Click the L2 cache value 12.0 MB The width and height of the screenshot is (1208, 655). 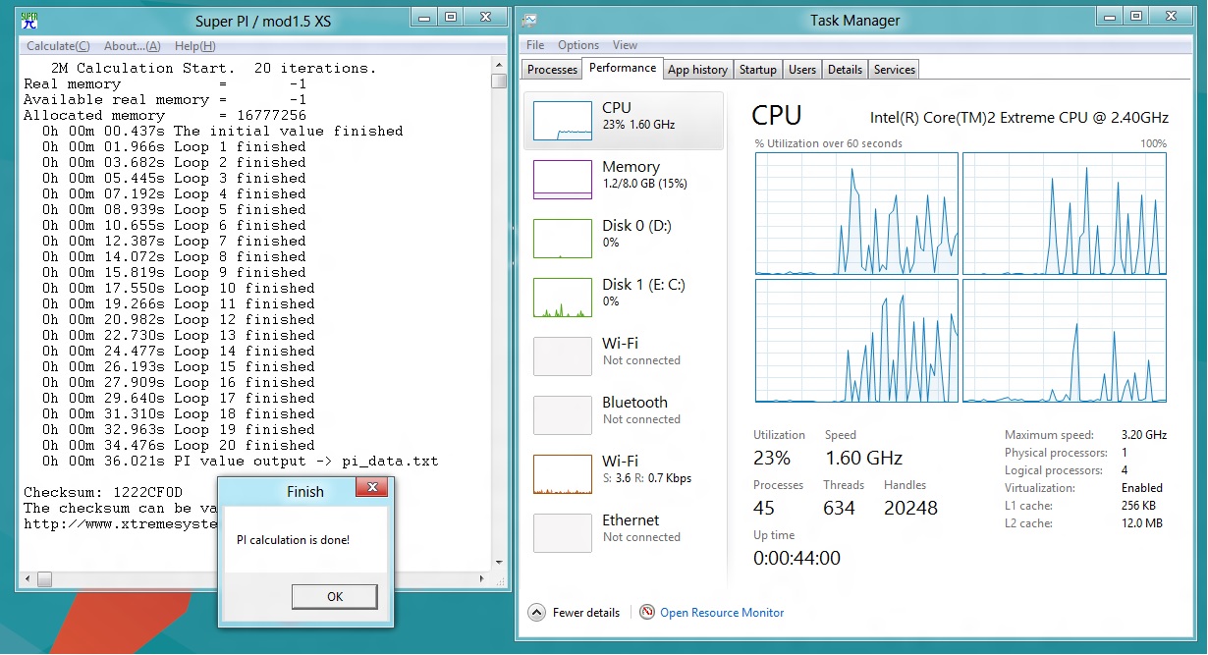(x=1141, y=523)
